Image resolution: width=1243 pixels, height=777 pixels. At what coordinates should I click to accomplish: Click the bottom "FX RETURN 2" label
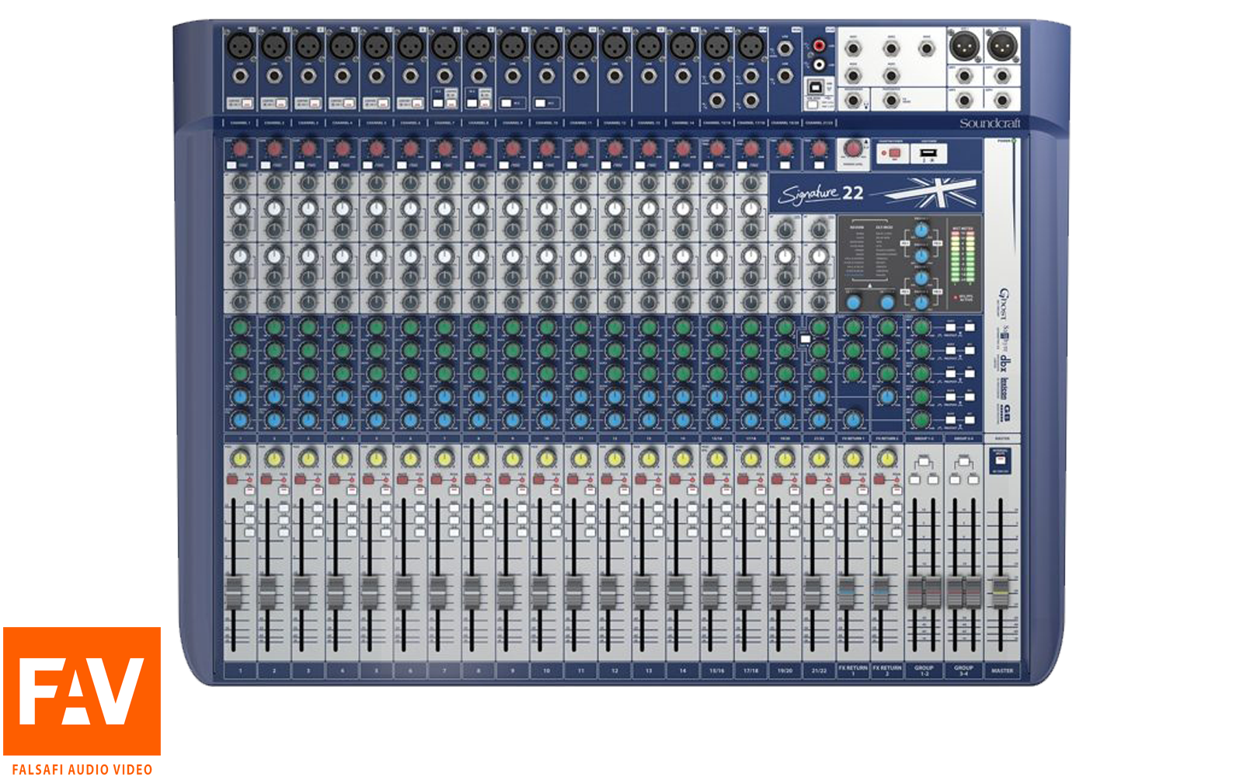click(887, 670)
